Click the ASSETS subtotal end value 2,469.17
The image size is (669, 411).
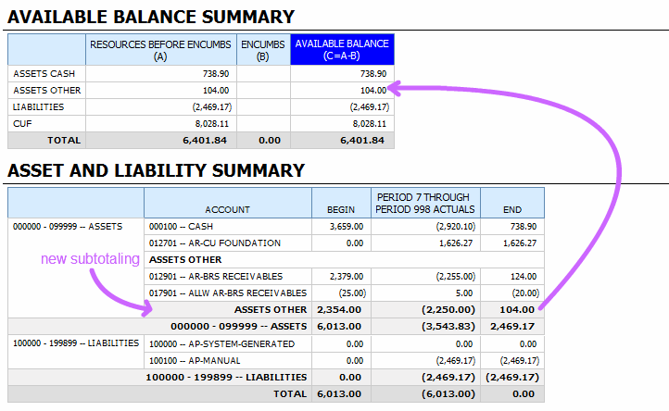pyautogui.click(x=512, y=326)
